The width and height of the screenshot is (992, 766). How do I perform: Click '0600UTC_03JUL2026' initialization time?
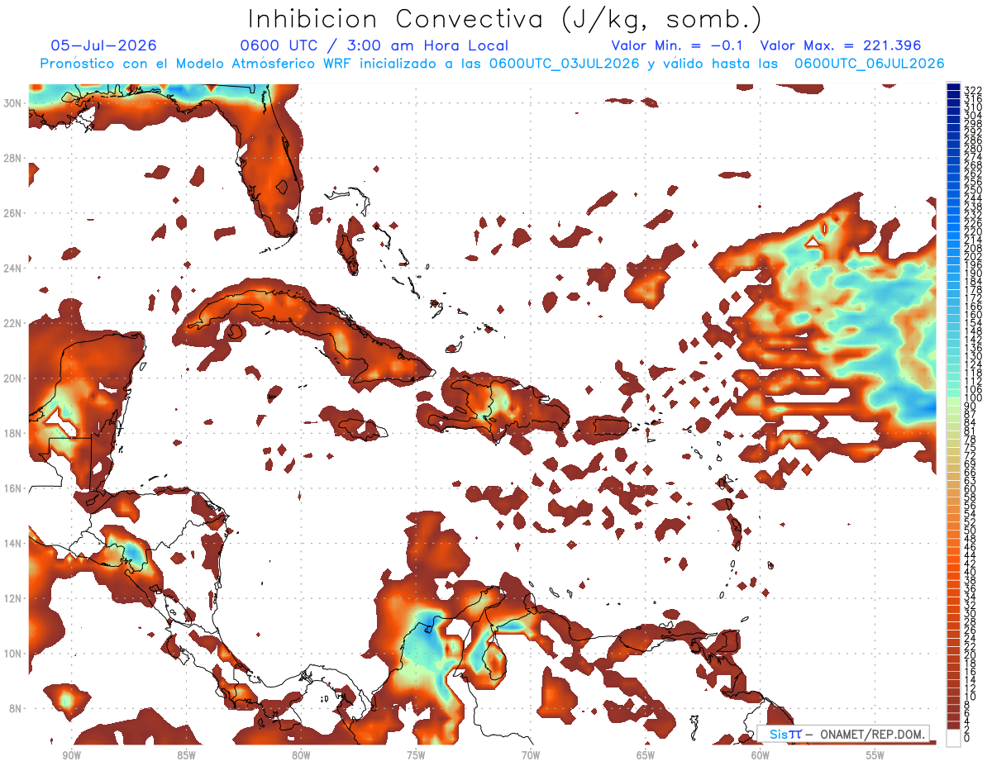coord(564,64)
